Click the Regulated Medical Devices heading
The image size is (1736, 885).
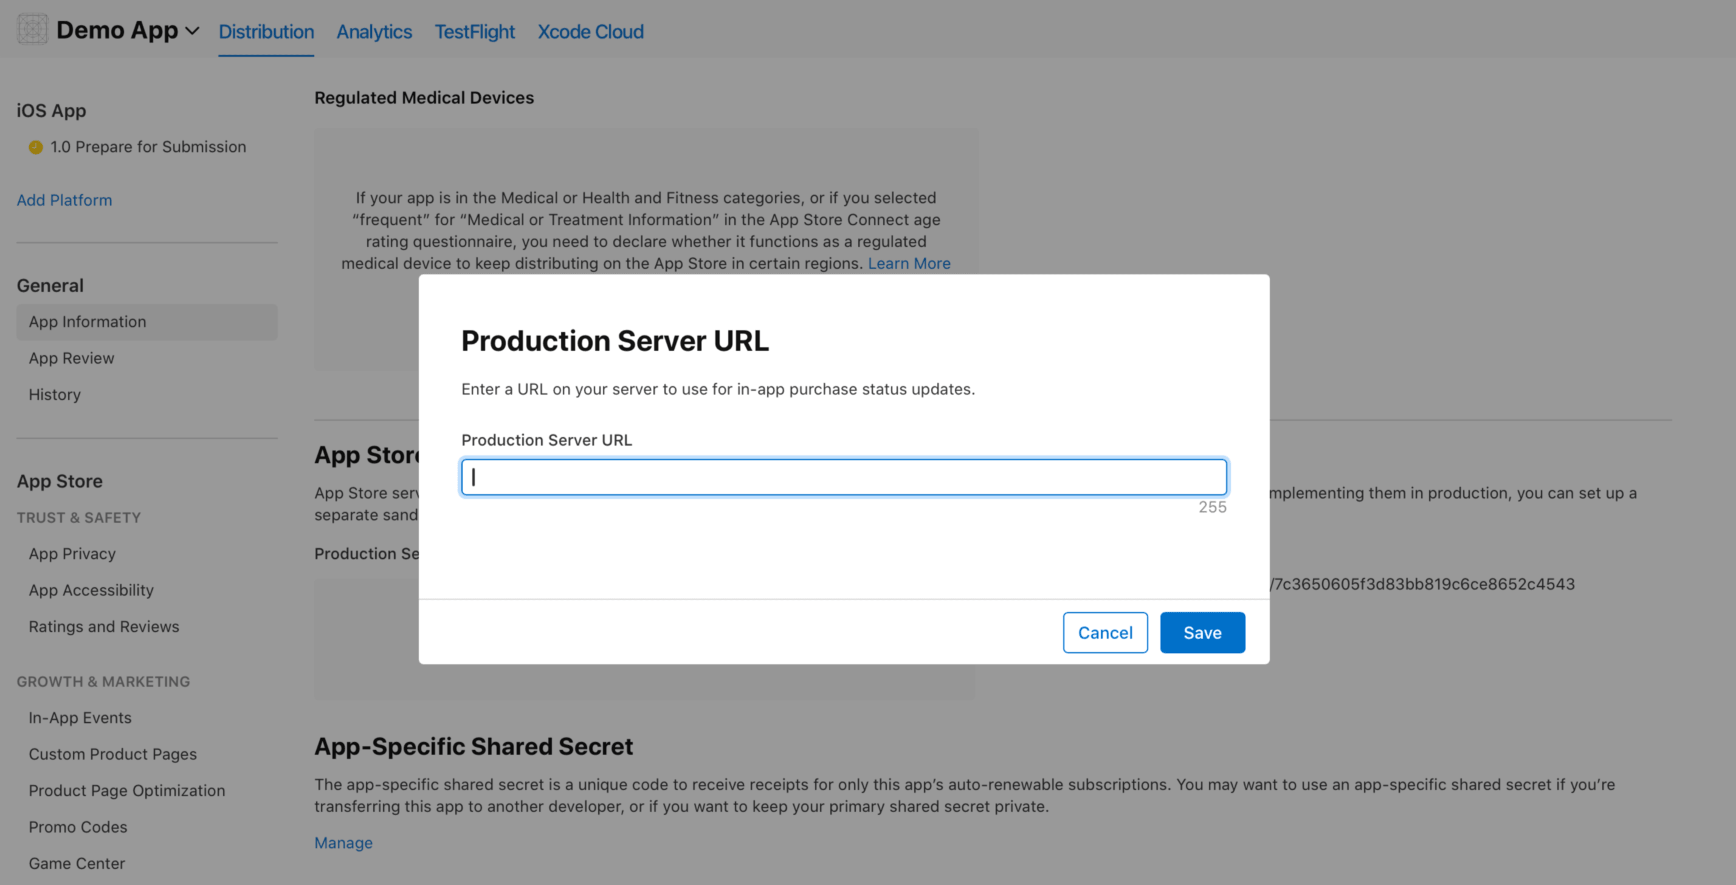tap(424, 98)
